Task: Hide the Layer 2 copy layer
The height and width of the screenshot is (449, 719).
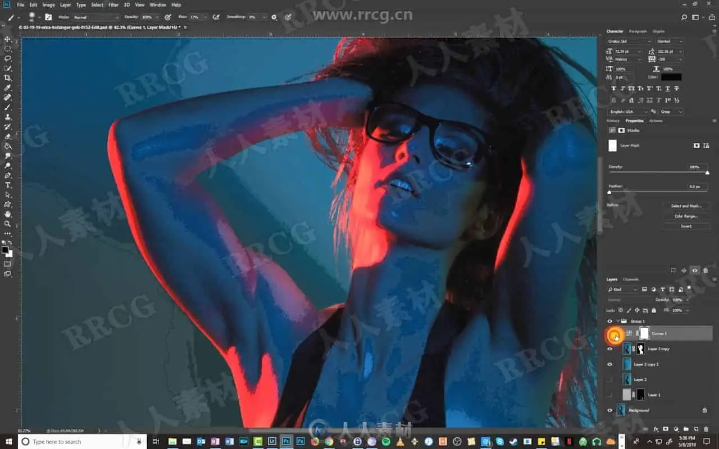Action: pos(610,349)
